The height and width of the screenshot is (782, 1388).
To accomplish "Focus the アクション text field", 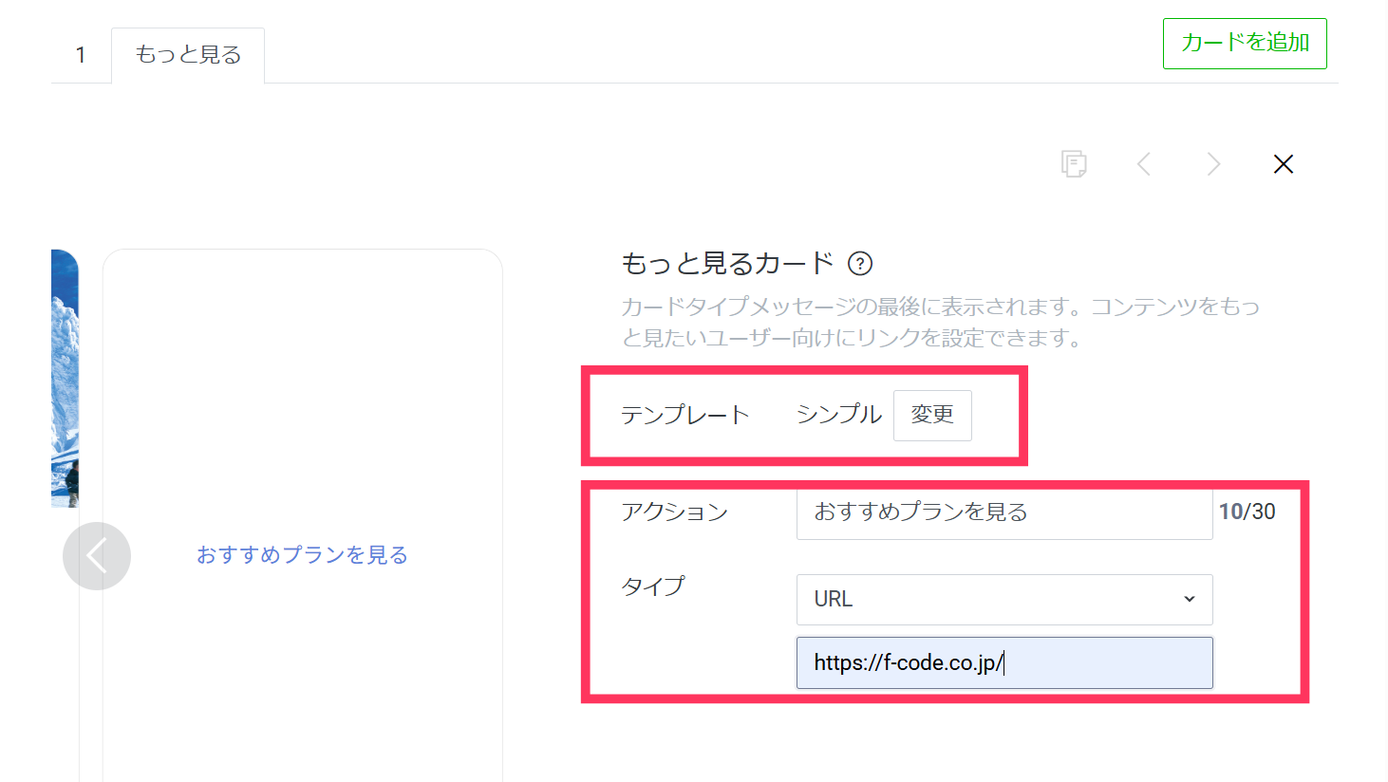I will point(1003,512).
